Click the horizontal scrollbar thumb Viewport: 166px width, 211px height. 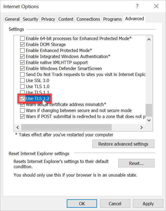click(67, 127)
